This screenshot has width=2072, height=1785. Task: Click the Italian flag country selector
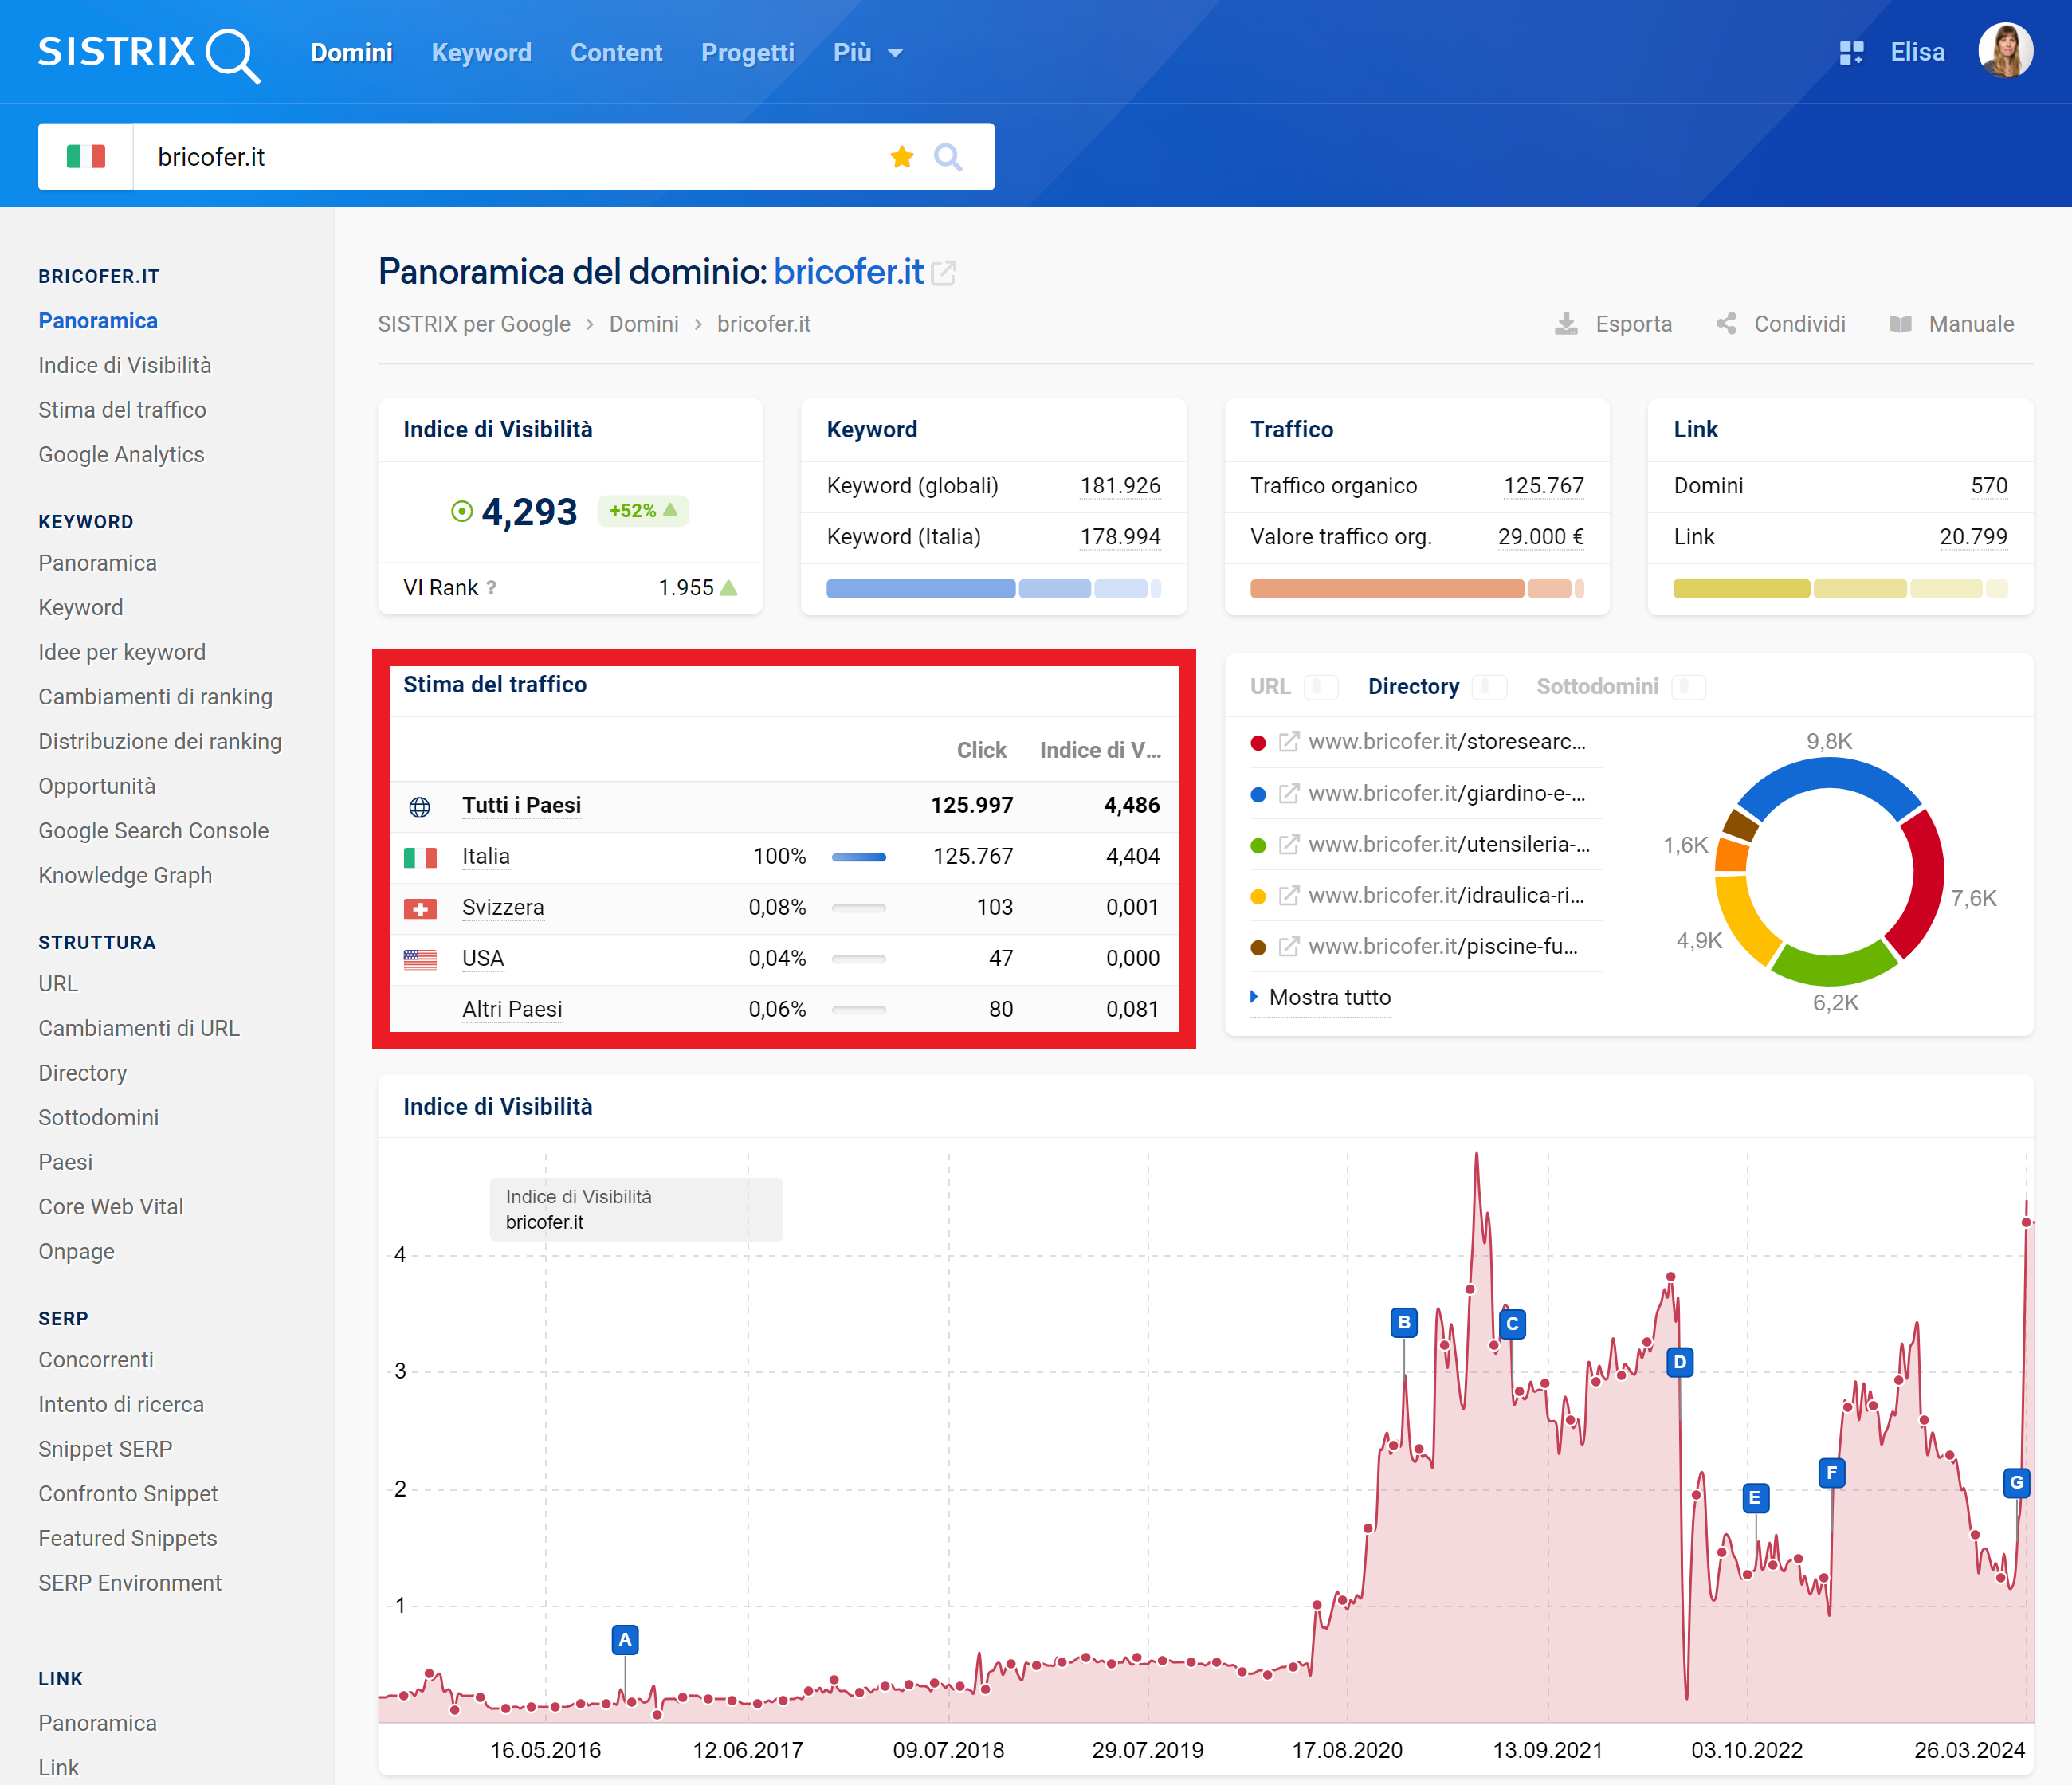(x=86, y=157)
